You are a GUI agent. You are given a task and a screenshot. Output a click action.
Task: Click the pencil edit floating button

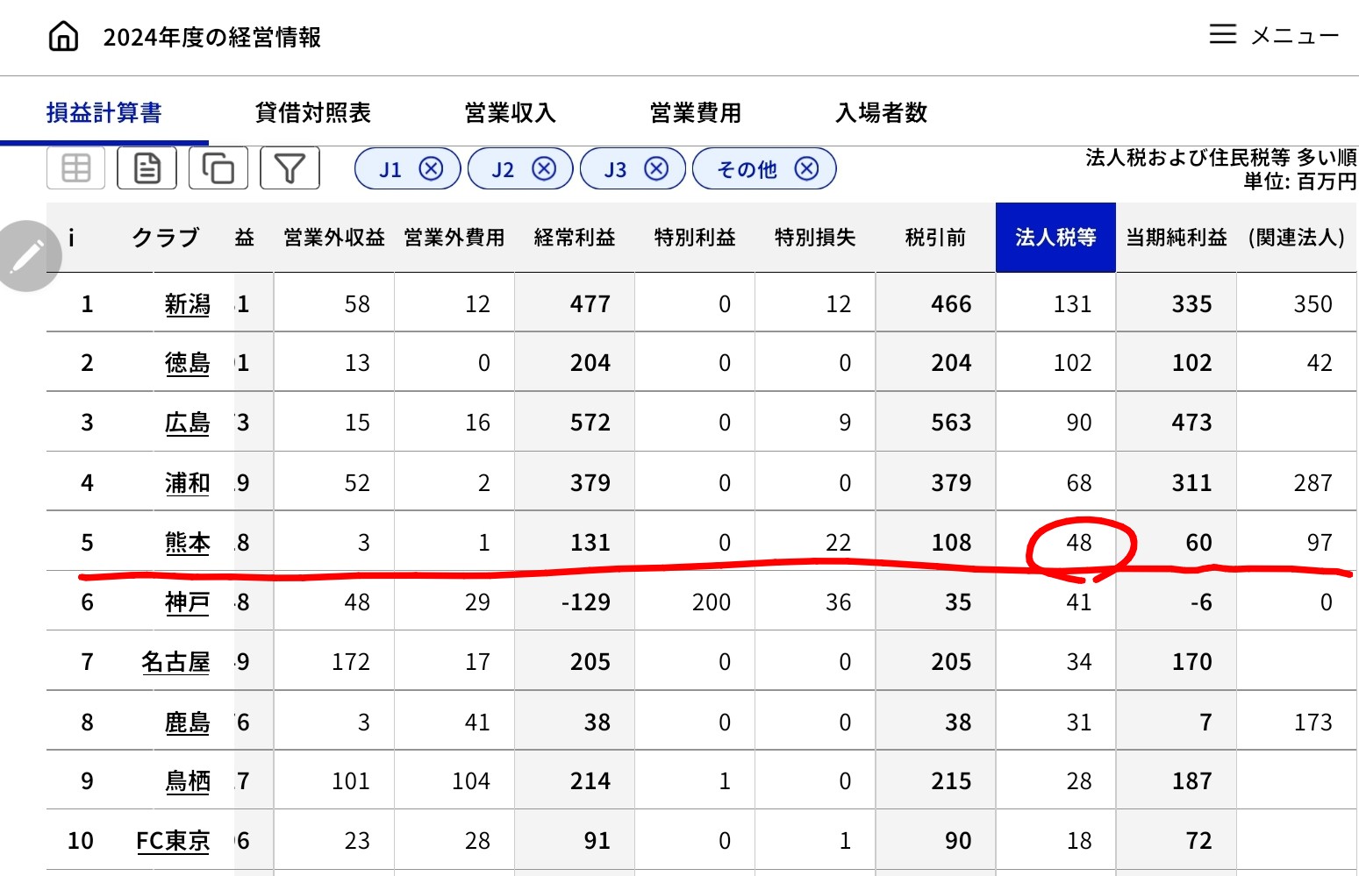click(28, 256)
